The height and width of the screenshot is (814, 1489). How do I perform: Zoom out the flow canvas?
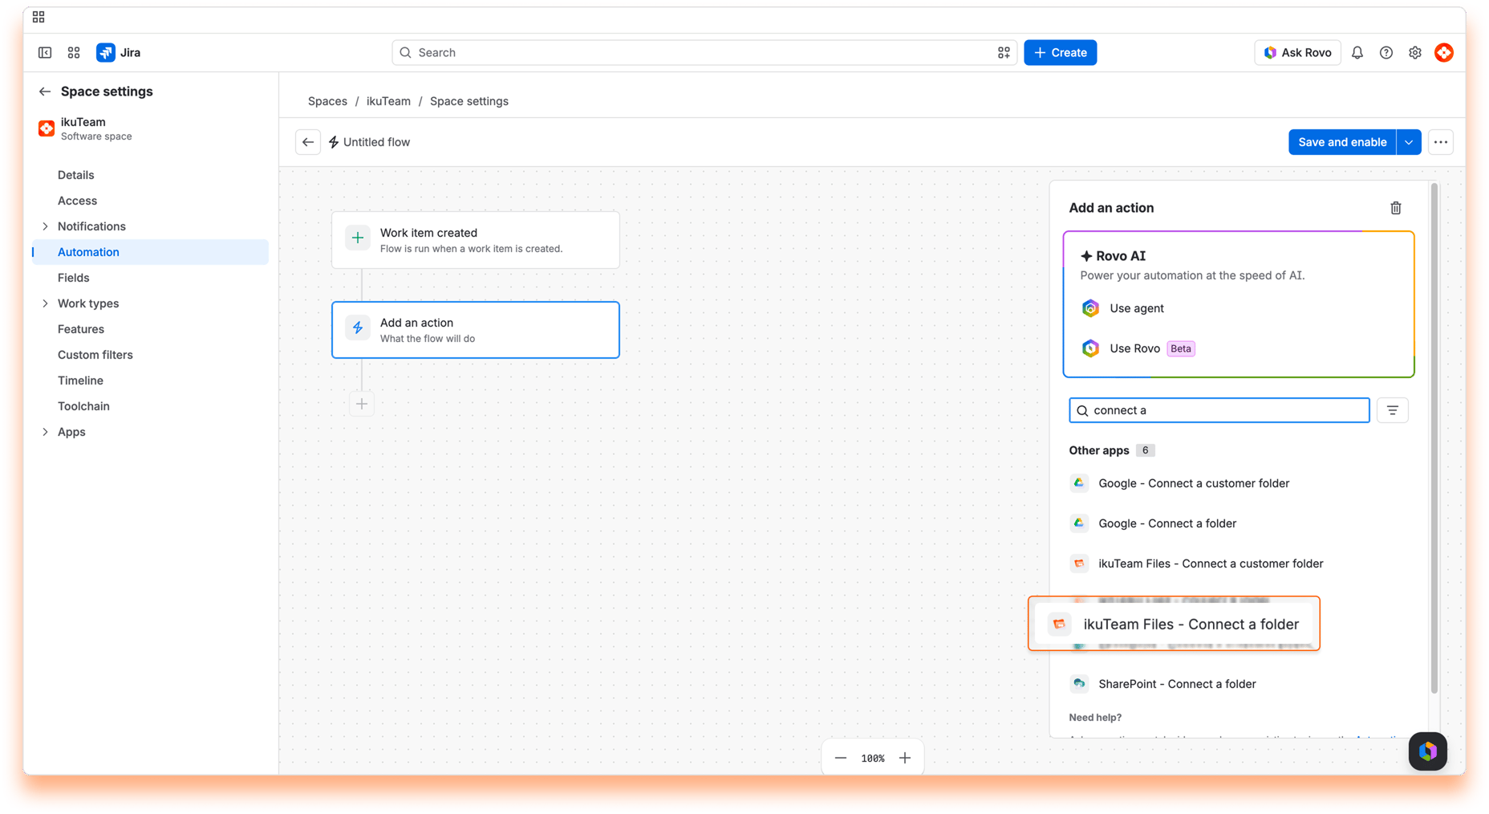coord(841,758)
